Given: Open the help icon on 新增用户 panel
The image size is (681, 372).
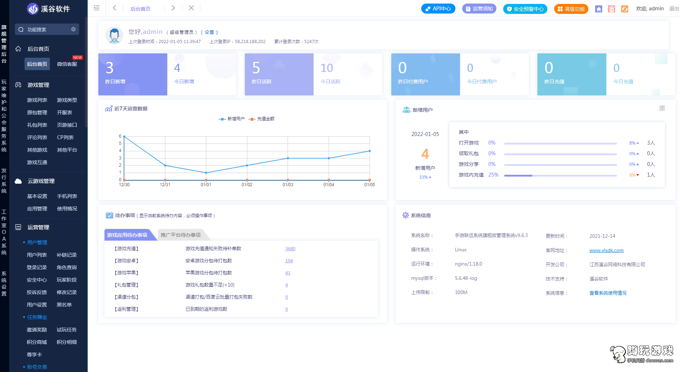Looking at the screenshot, I should click(x=662, y=108).
